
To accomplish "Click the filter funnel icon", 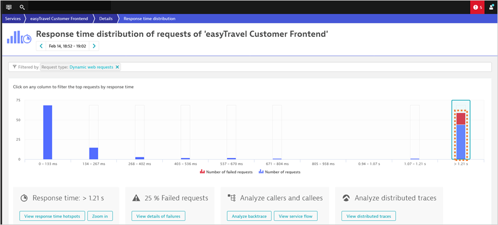I will (14, 67).
